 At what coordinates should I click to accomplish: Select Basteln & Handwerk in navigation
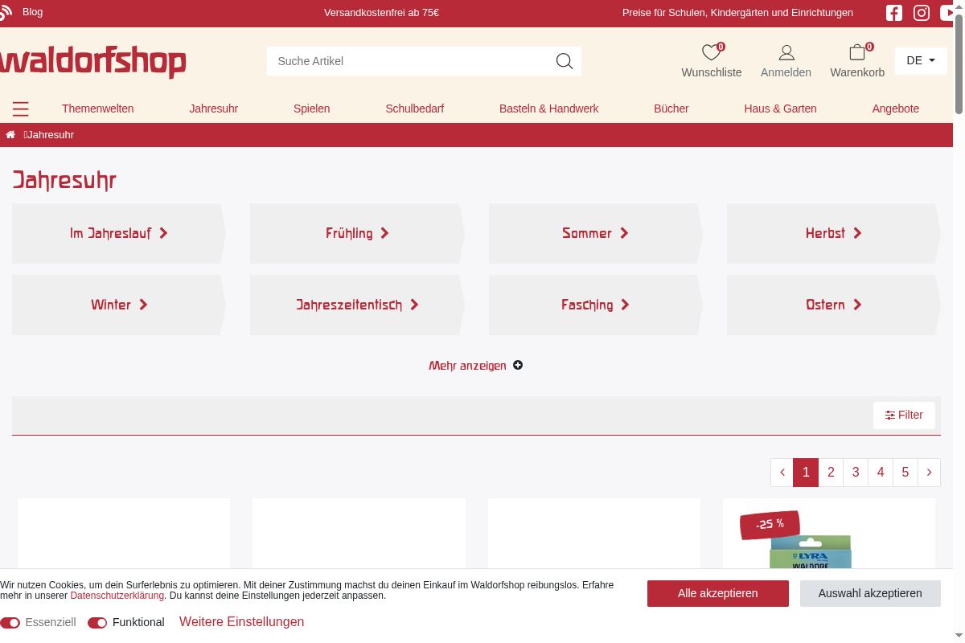548,109
